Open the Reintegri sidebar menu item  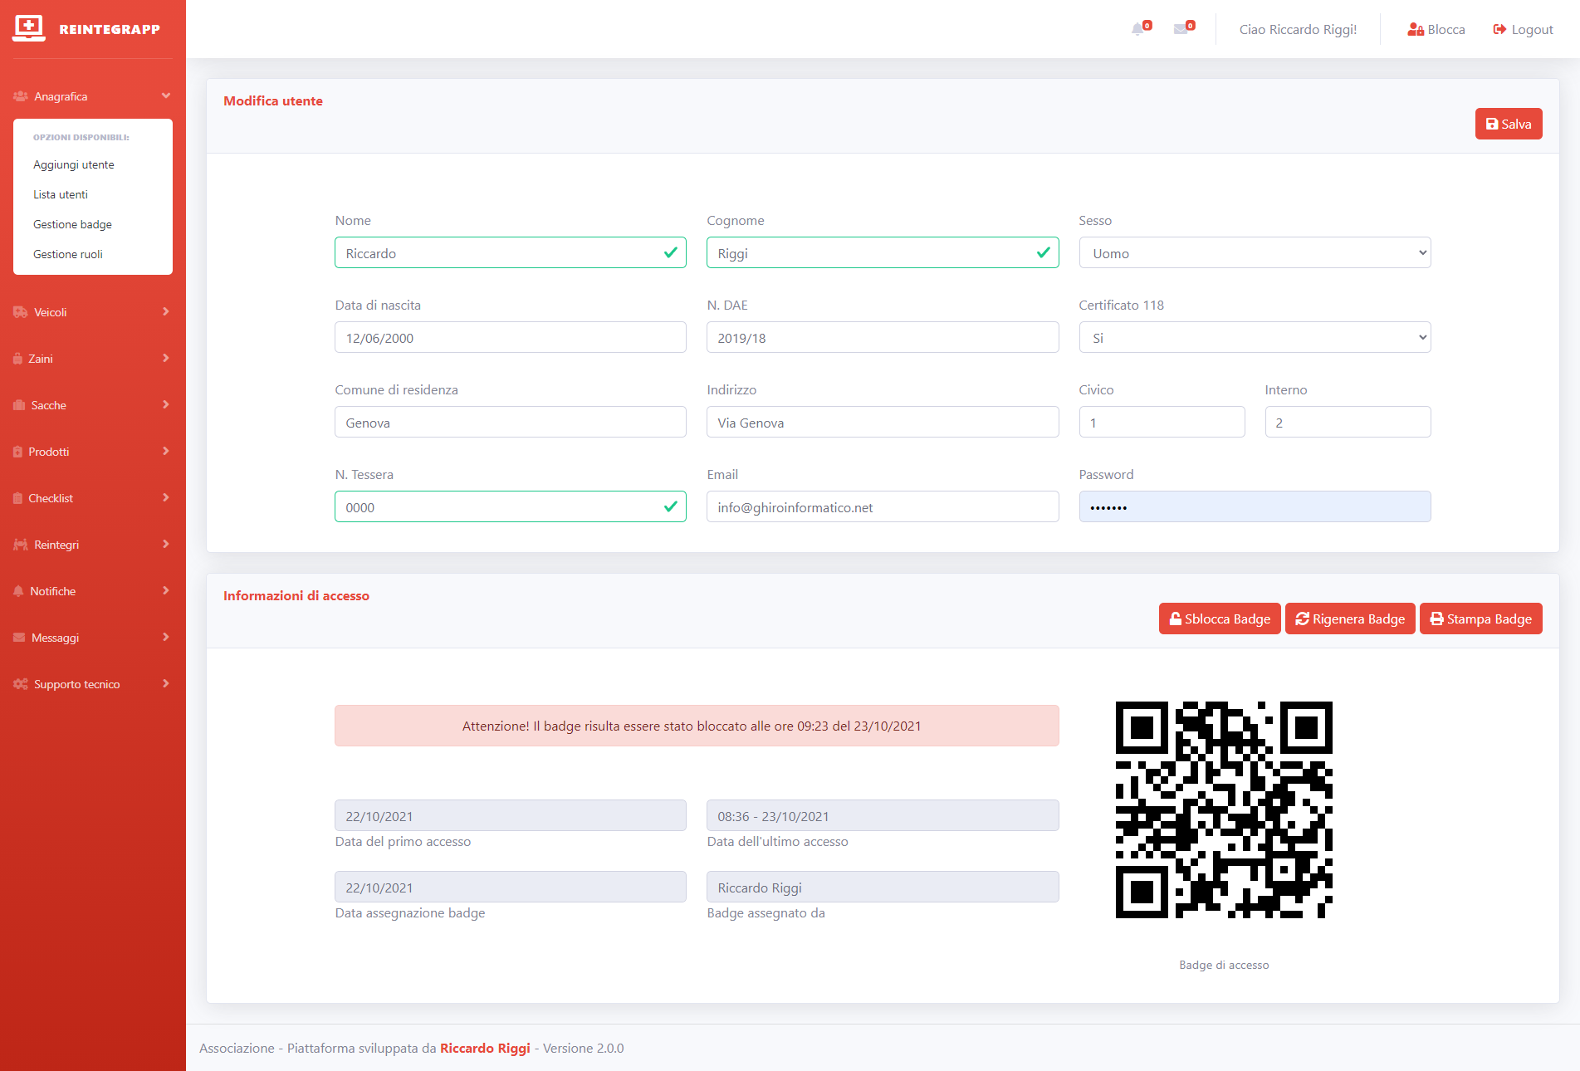pyautogui.click(x=93, y=545)
